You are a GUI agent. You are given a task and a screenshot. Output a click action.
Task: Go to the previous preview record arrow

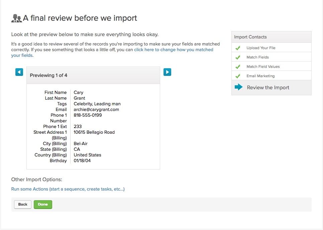click(19, 72)
